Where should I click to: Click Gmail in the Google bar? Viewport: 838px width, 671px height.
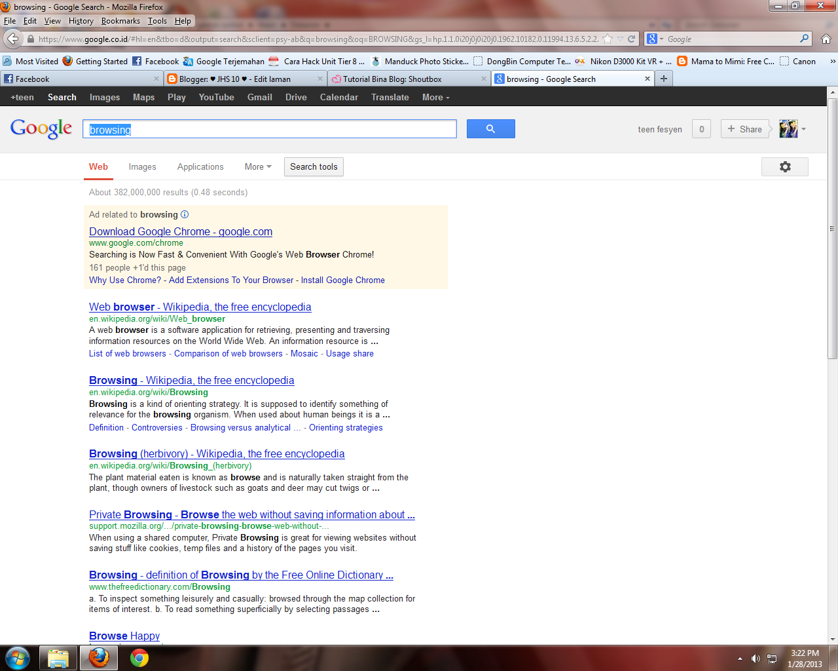click(x=260, y=97)
